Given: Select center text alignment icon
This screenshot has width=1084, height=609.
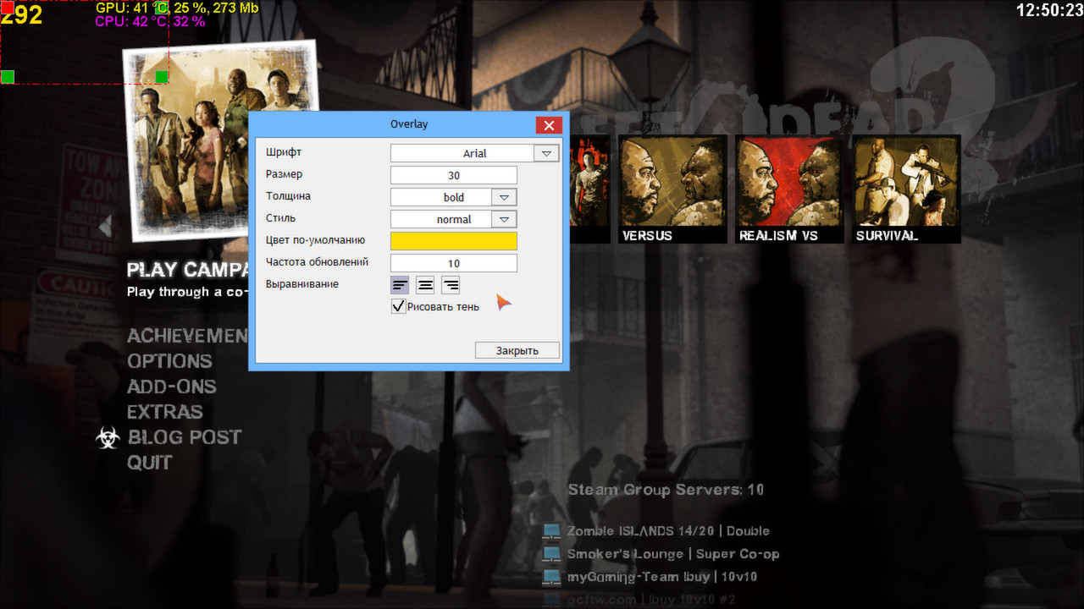Looking at the screenshot, I should [x=425, y=285].
